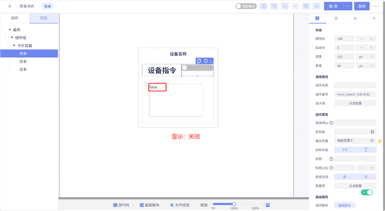
Task: Click the 配置项 点击配置 button
Action: tap(355, 186)
